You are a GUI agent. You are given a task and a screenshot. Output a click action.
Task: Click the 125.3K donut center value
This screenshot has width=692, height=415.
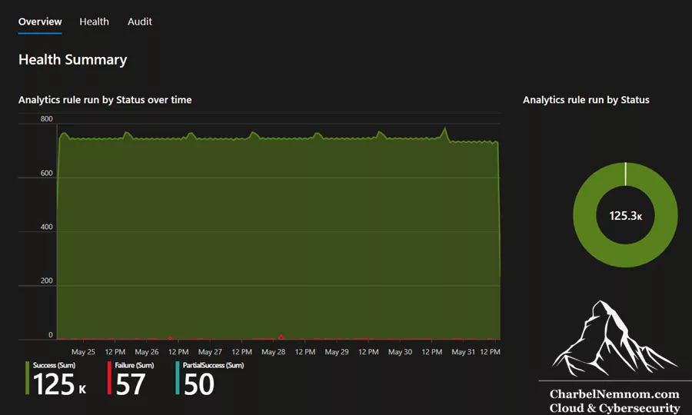[625, 216]
